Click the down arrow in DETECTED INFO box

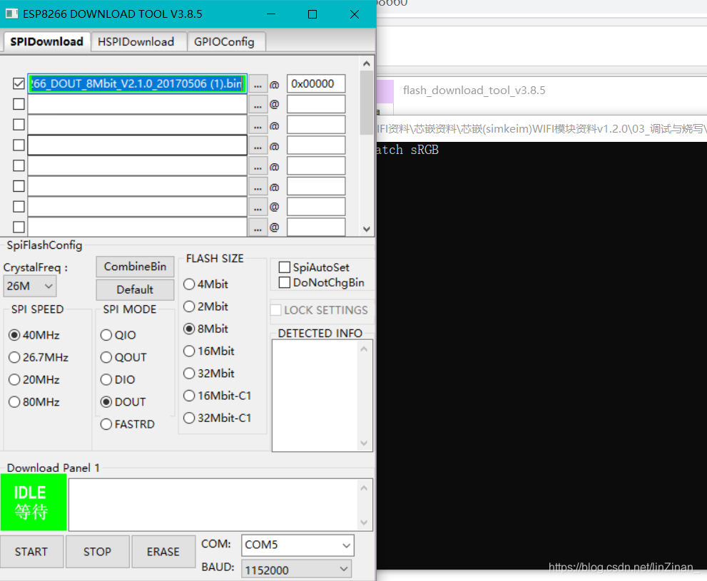(365, 443)
